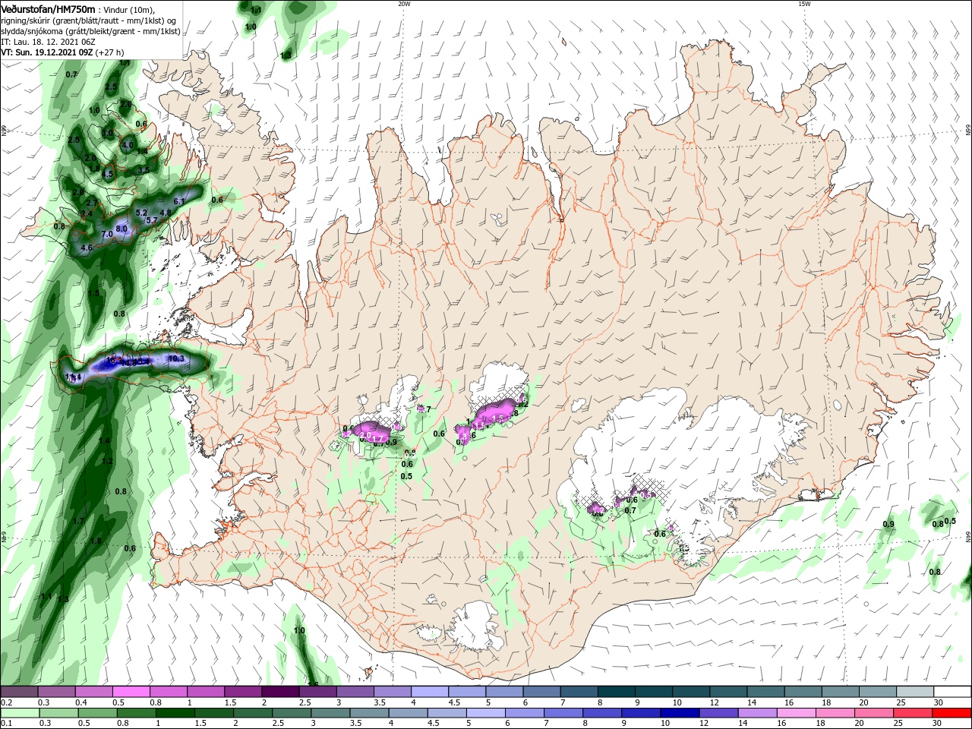Click the '(+27 h)' forecast offset text
Viewport: 972px width, 729px height.
coord(110,52)
